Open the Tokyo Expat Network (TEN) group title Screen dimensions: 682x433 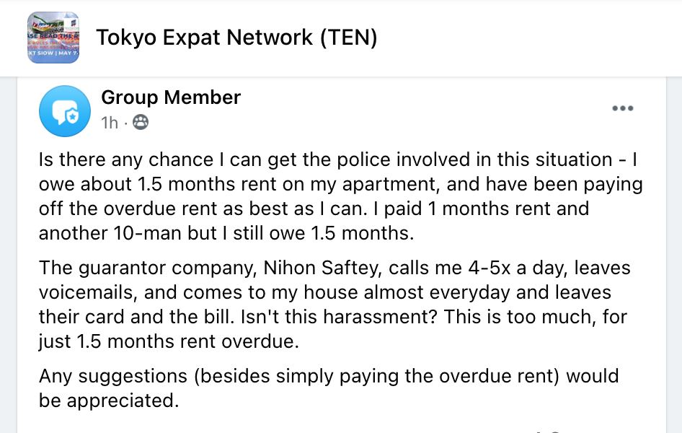pos(236,38)
